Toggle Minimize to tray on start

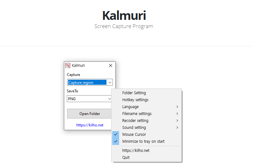tap(143, 141)
